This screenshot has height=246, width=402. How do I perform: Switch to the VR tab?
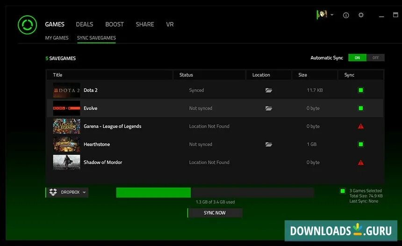pos(170,24)
